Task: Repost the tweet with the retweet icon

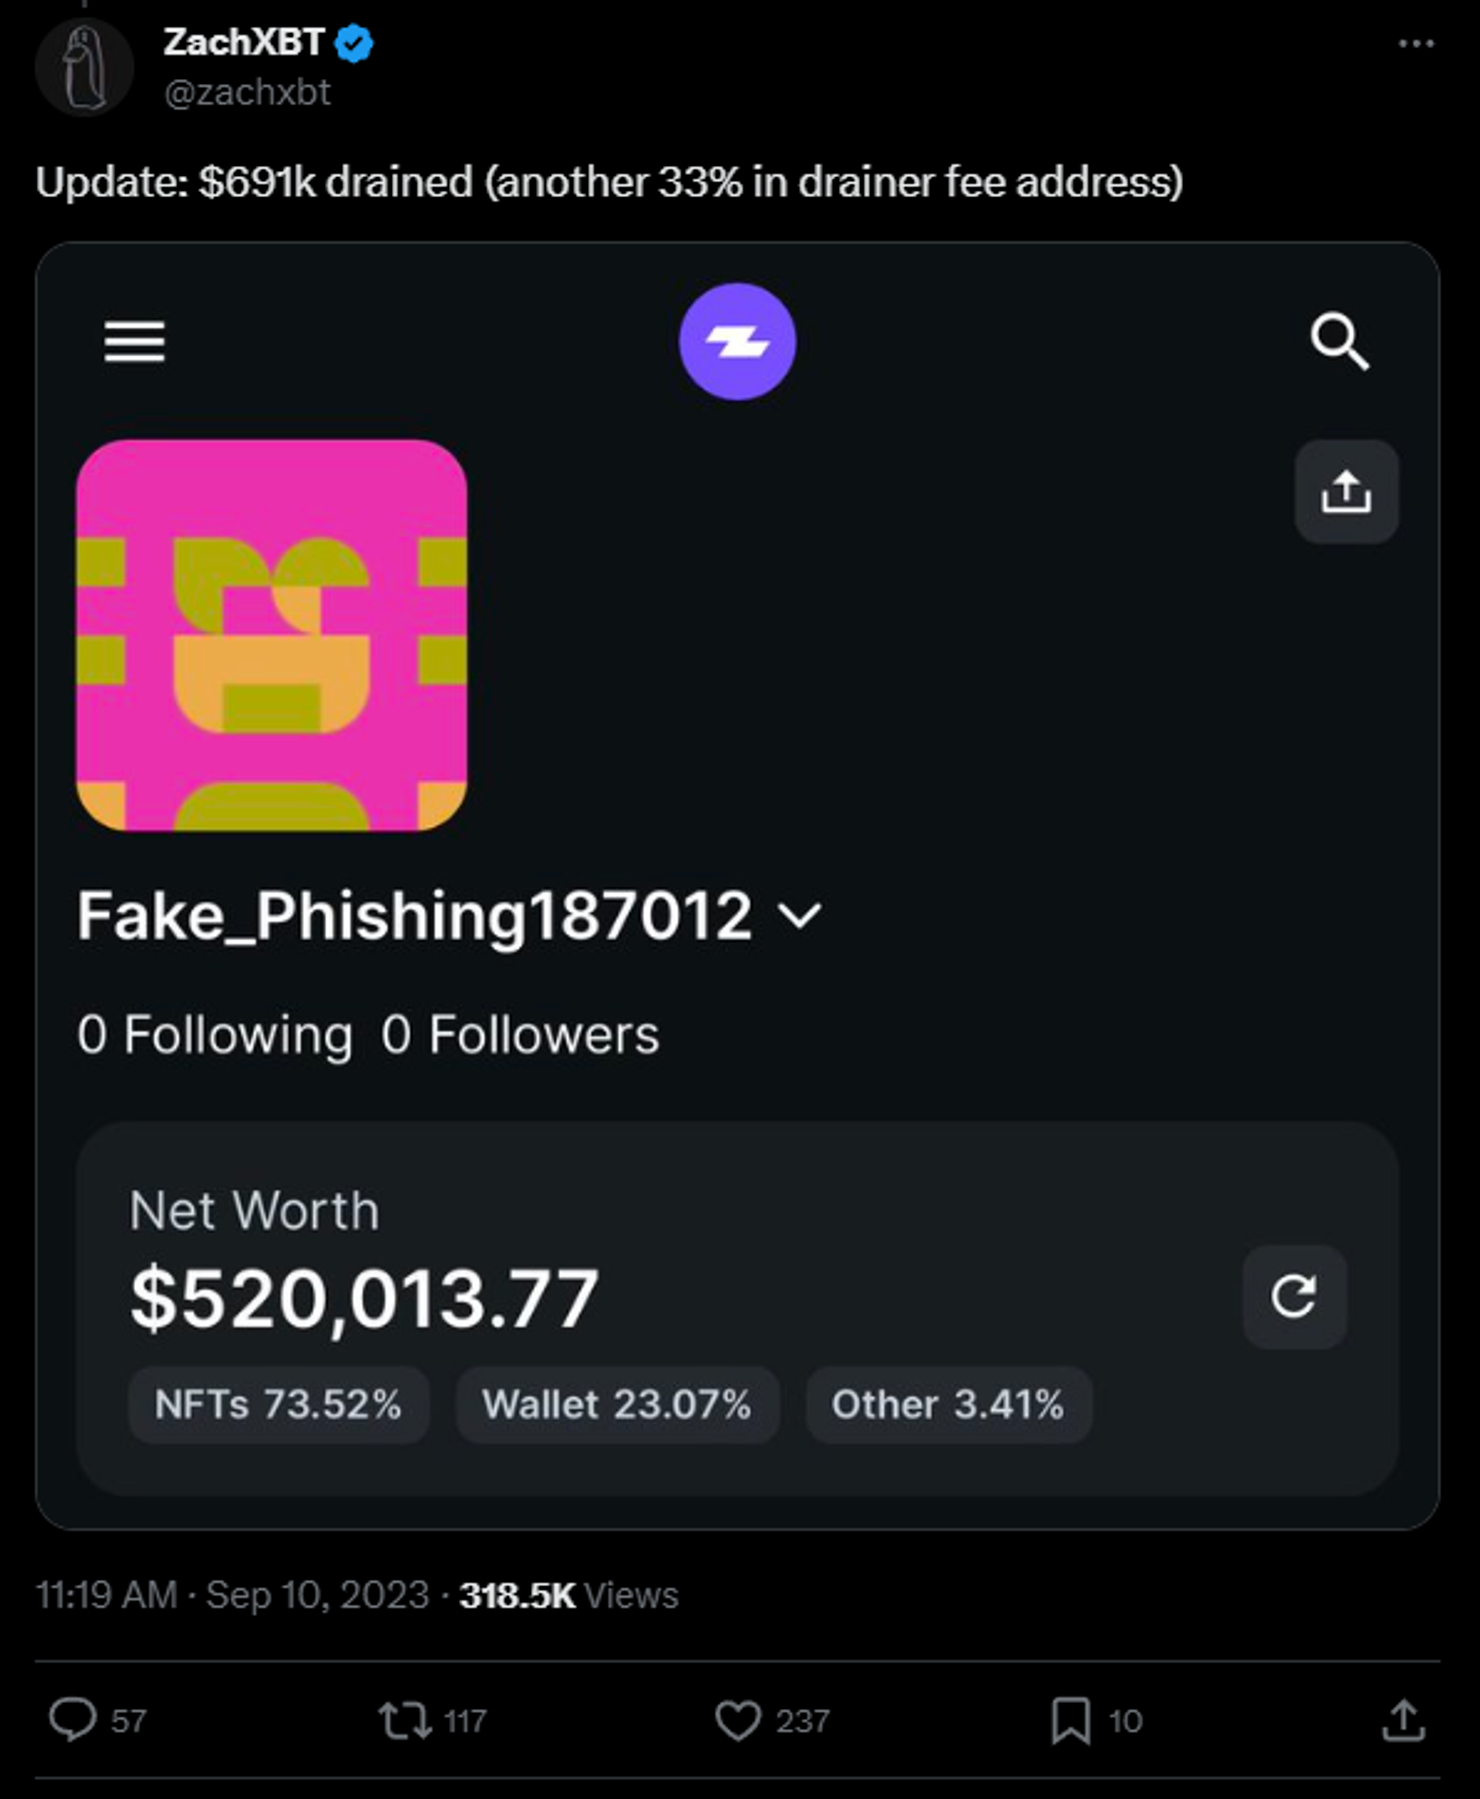Action: [405, 1720]
